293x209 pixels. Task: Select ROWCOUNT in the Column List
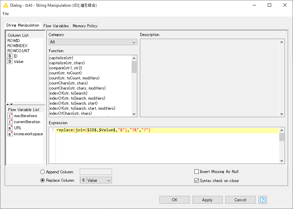coord(19,51)
